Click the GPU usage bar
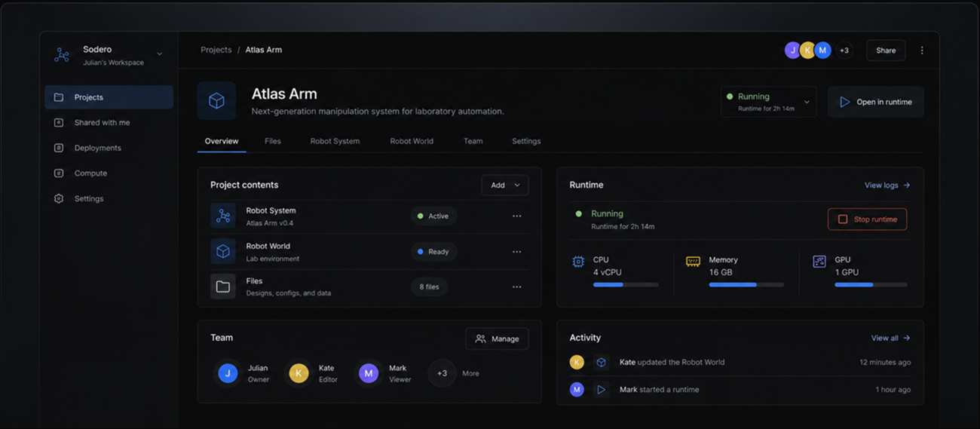Viewport: 980px width, 429px height. coord(871,285)
